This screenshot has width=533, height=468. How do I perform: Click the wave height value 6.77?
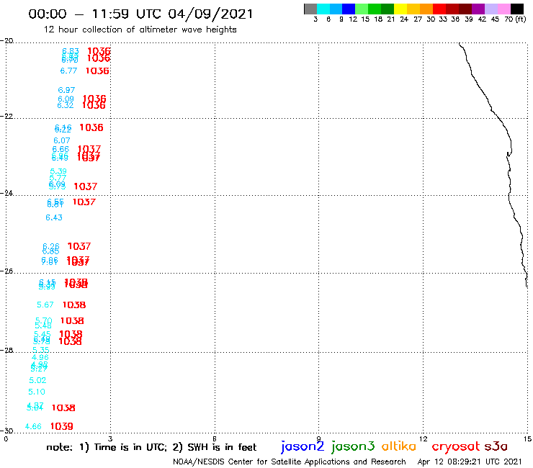point(68,71)
